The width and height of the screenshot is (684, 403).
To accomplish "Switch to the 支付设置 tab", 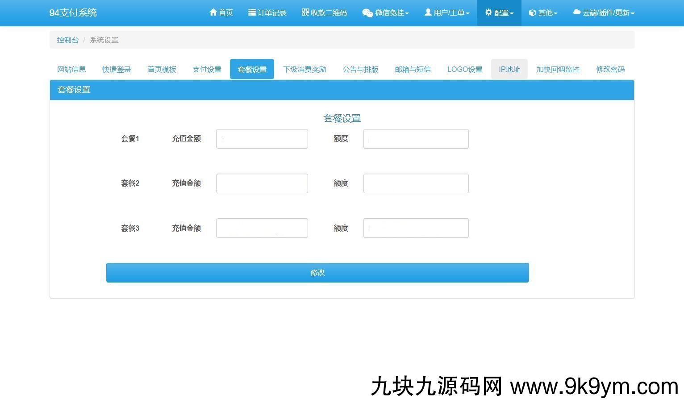I will point(207,69).
